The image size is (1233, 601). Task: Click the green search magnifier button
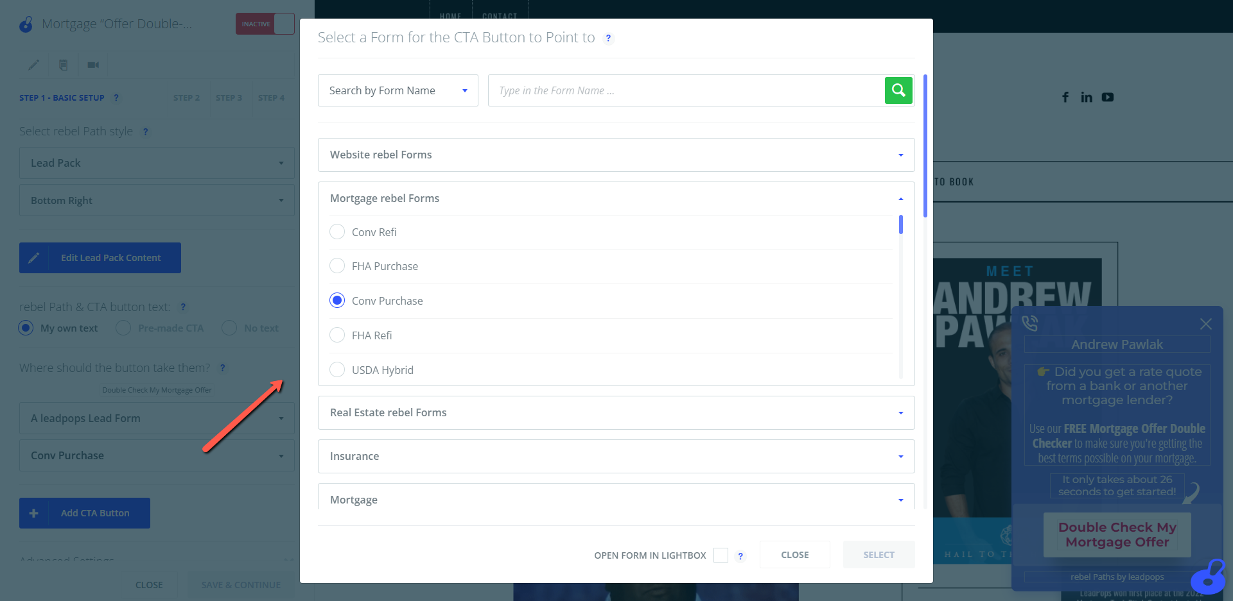coord(898,90)
